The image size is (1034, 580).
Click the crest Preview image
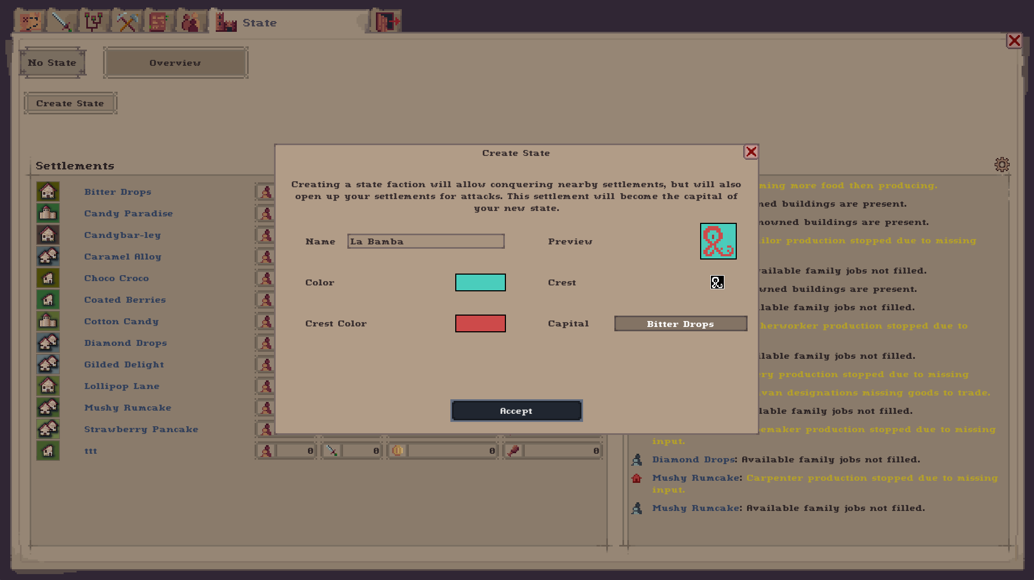(x=718, y=241)
